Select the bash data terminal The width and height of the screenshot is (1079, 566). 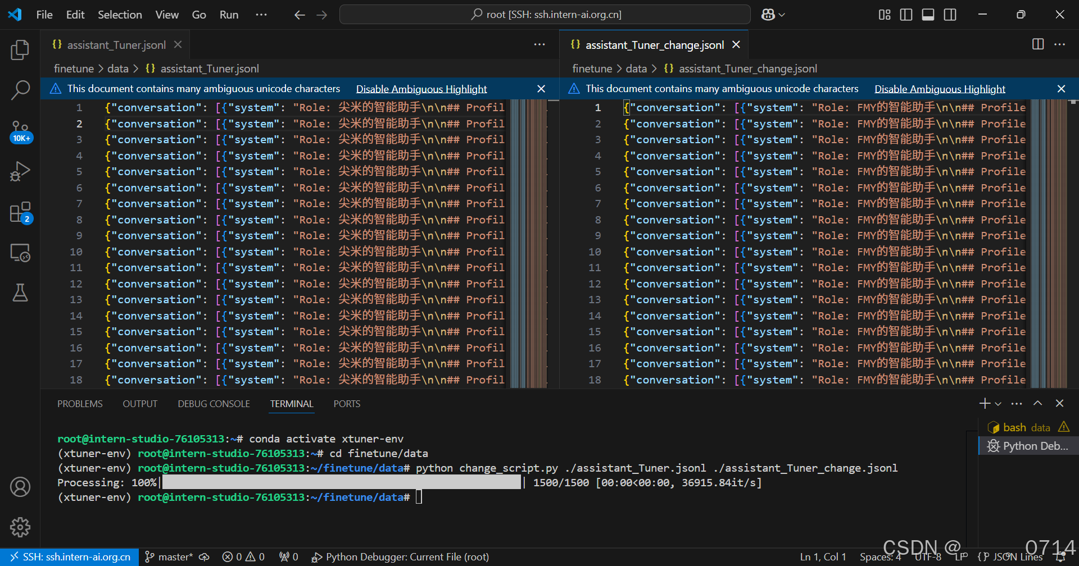pyautogui.click(x=1028, y=427)
